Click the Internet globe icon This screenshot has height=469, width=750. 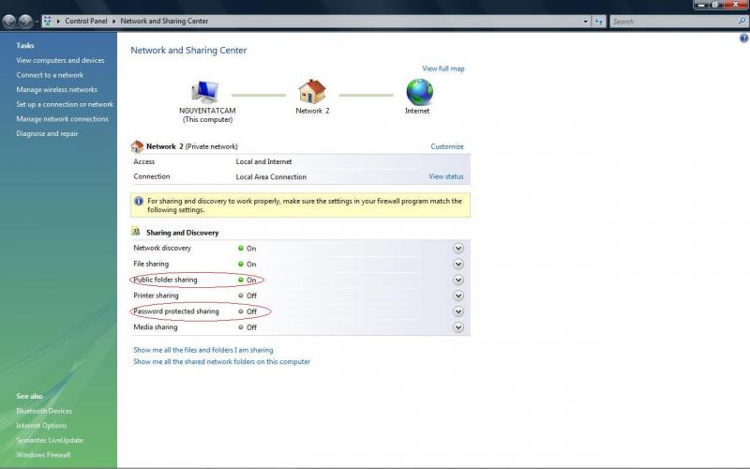[x=418, y=91]
